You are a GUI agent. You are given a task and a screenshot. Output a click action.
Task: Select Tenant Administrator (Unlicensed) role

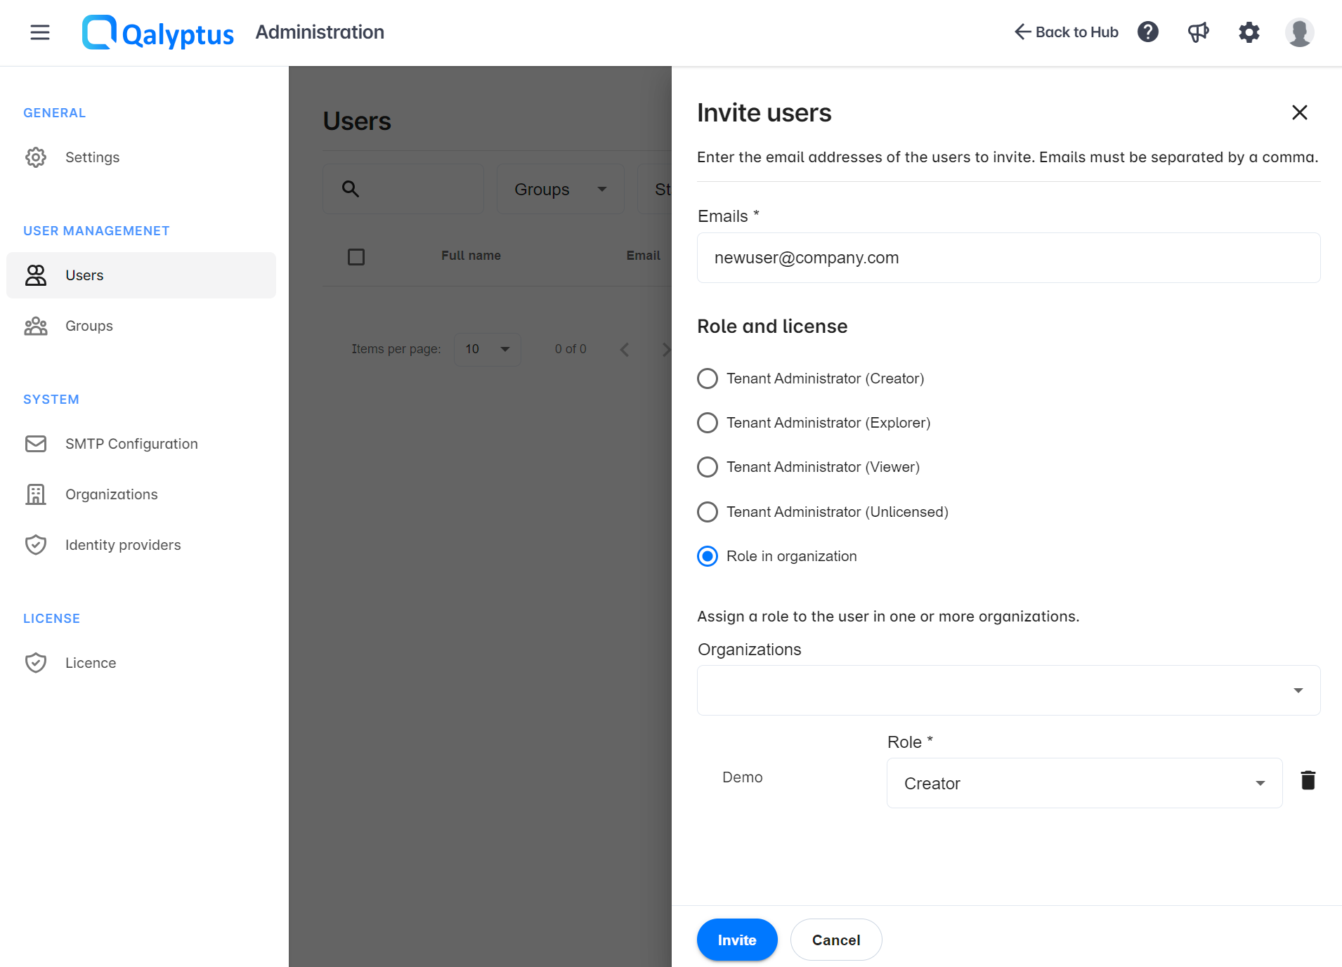point(708,511)
